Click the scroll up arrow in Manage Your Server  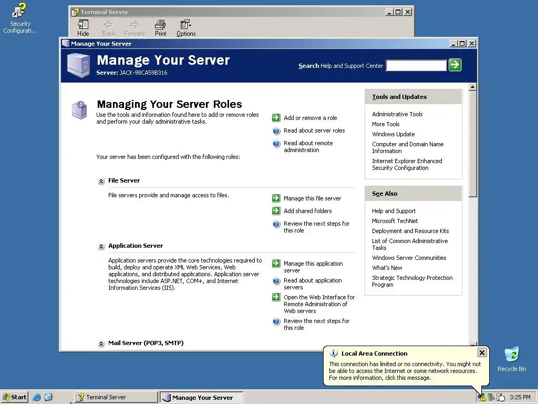click(472, 87)
